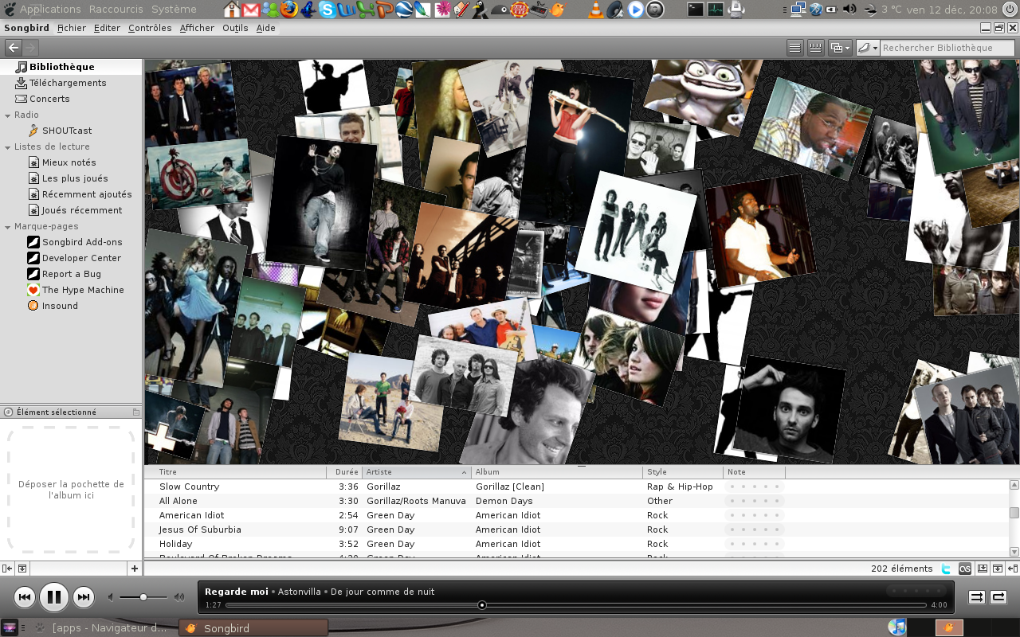Open the Editer menu
The width and height of the screenshot is (1020, 637).
(107, 28)
